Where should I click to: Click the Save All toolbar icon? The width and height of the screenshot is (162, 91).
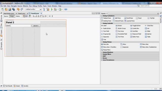(x=13, y=9)
